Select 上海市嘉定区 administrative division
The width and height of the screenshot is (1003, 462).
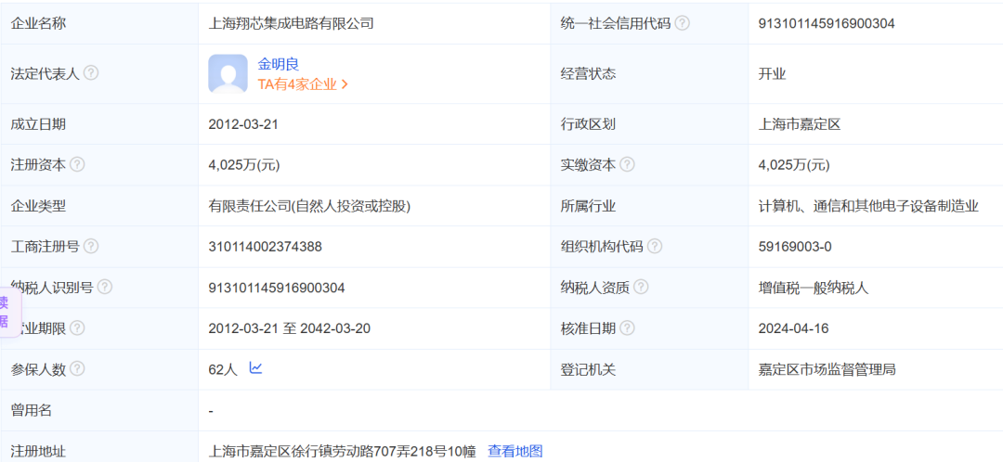pyautogui.click(x=799, y=124)
